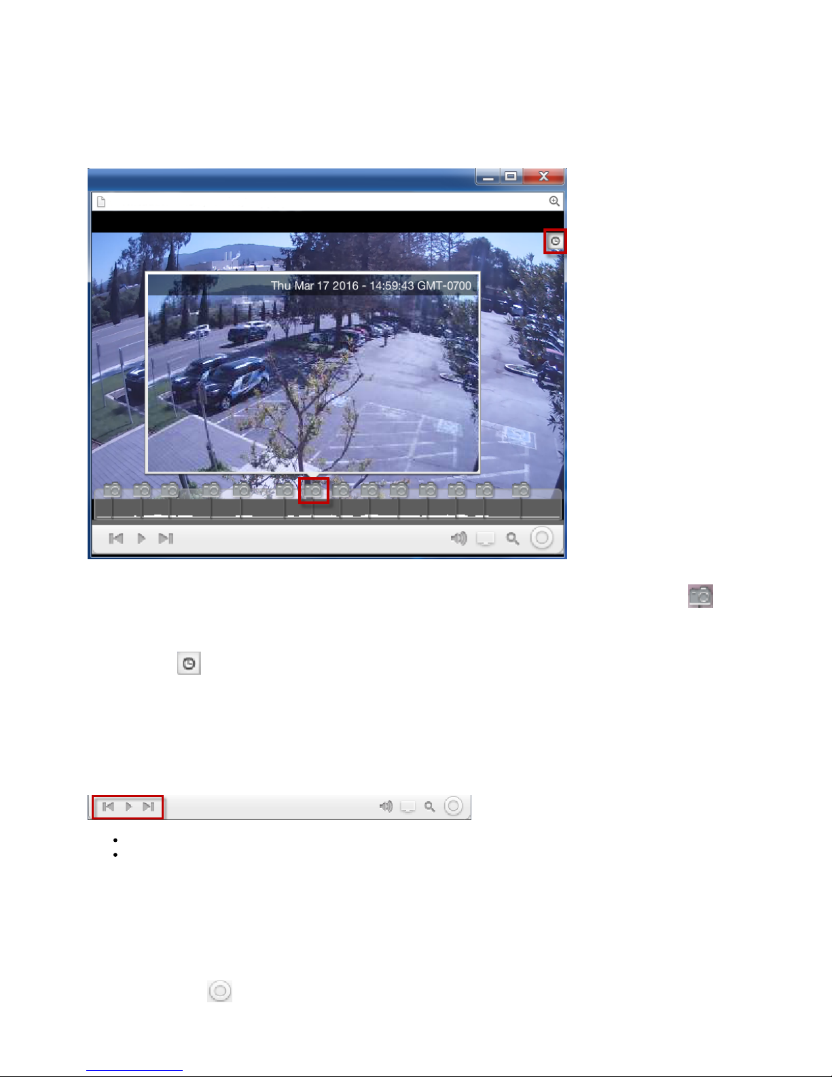The width and height of the screenshot is (832, 1077).
Task: Click the 'Thu Mar 17 2016 - 14:59:43 GMT-0700' timestamp
Action: (x=371, y=285)
